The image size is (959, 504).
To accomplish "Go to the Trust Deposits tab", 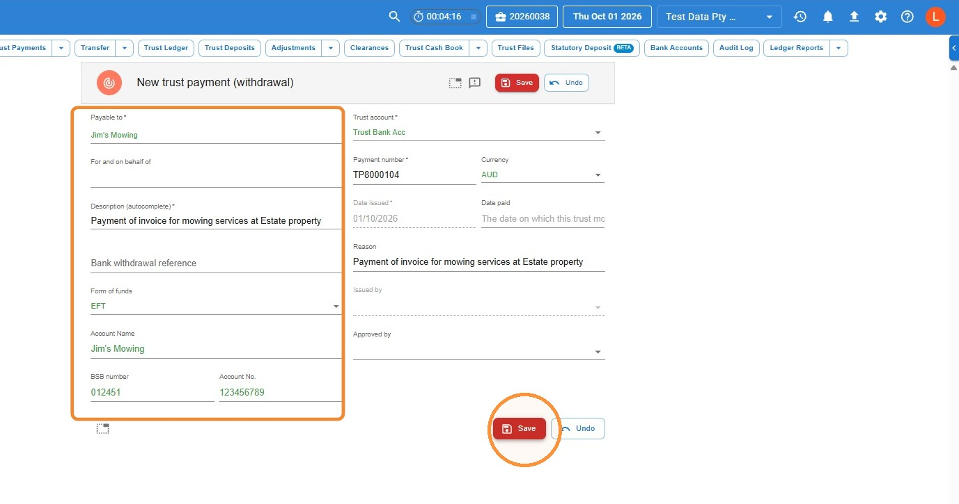I will coord(231,48).
